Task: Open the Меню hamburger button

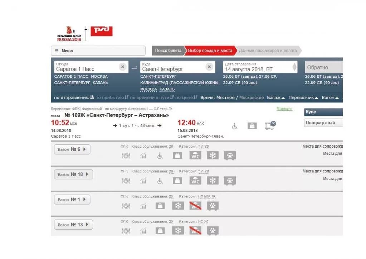Action: [x=98, y=51]
